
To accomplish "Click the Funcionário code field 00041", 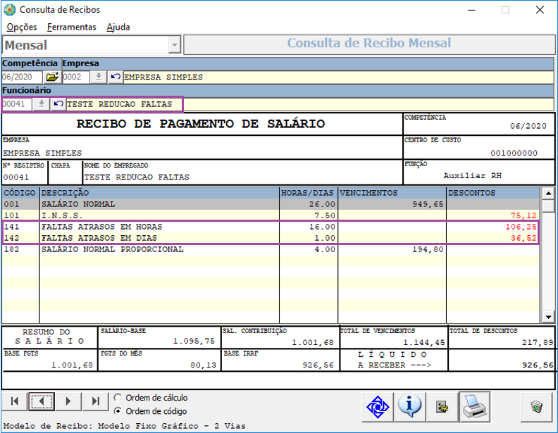I will [17, 104].
